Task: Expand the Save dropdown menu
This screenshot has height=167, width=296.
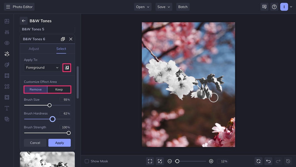Action: coord(164,7)
